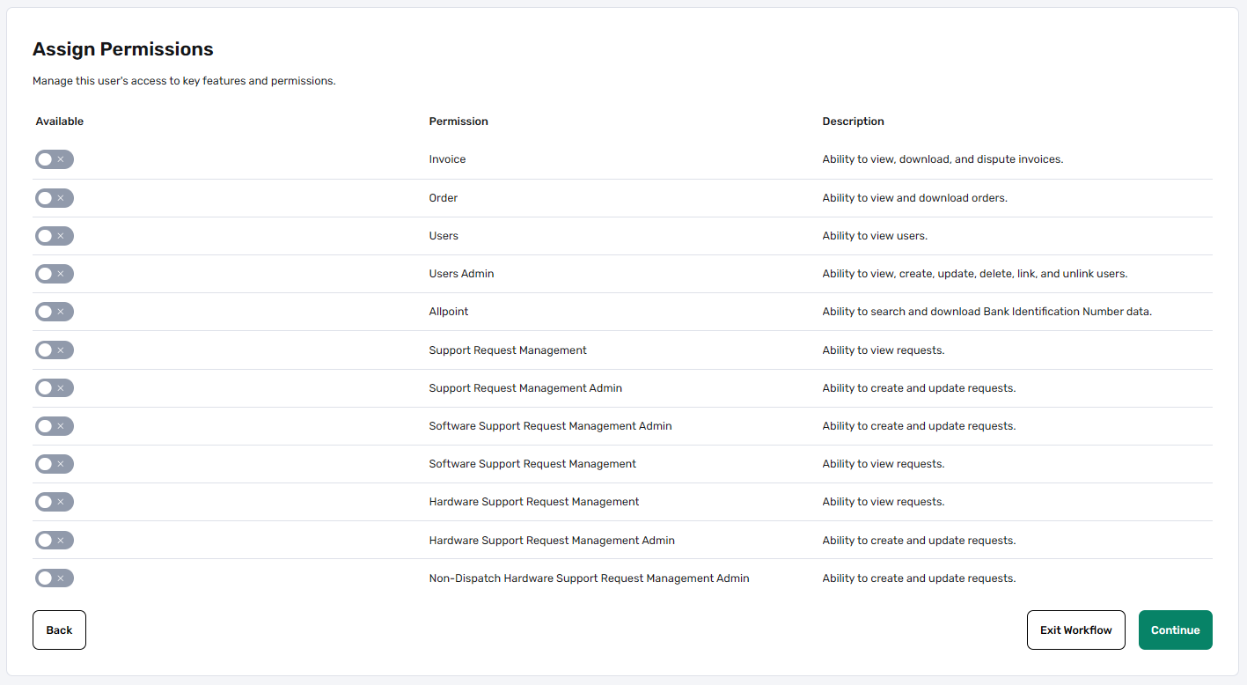Toggle the Users permission row switch
Viewport: 1247px width, 685px height.
tap(55, 236)
